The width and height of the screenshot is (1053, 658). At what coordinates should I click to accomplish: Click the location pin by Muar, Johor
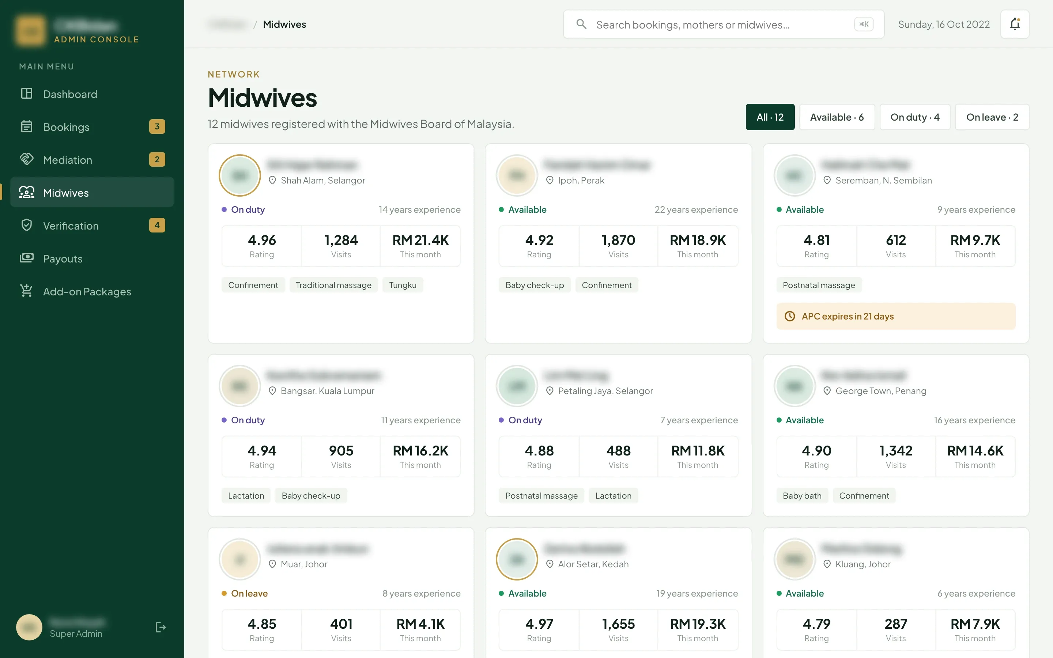(272, 564)
